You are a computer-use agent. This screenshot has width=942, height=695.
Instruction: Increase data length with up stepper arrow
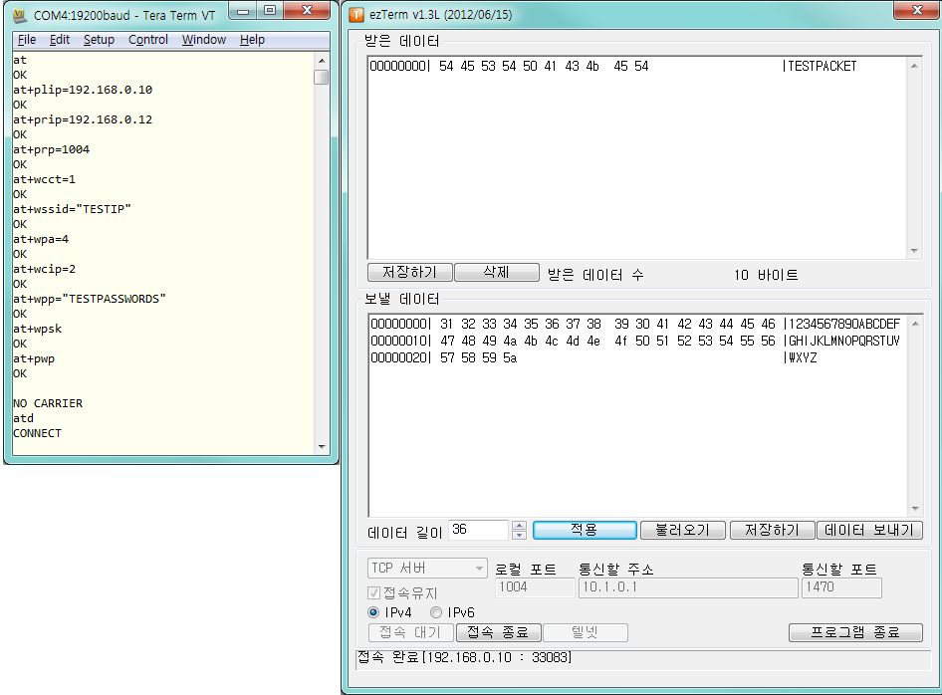click(519, 526)
